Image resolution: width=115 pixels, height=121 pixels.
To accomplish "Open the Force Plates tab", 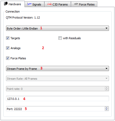I will [x=84, y=4].
